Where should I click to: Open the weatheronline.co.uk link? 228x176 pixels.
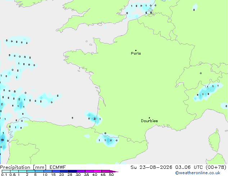click(198, 173)
